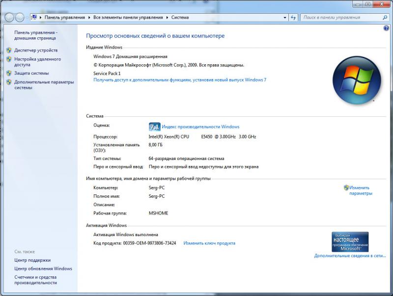Click the refresh button beside address bar
This screenshot has width=393, height=296.
tap(293, 18)
